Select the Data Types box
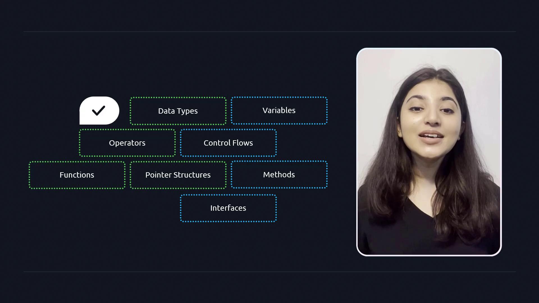 pos(178,111)
